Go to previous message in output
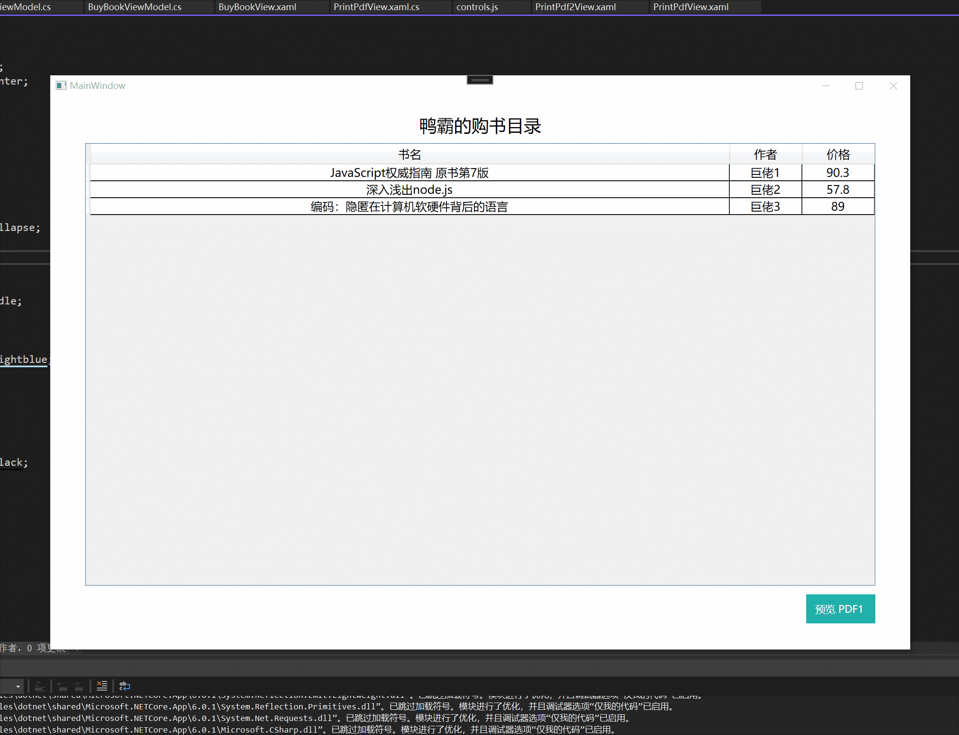The height and width of the screenshot is (735, 959). coord(62,686)
